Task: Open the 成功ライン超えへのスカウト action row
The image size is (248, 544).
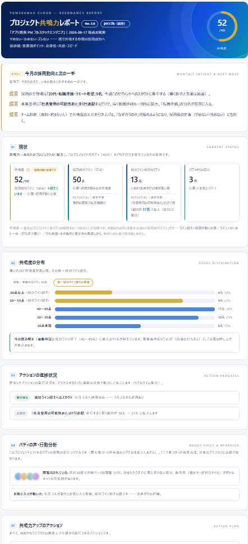Action: pos(125,398)
